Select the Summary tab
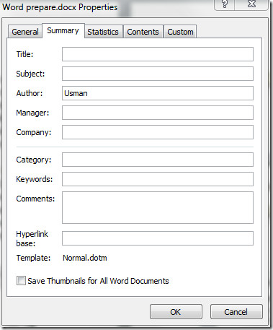 (x=63, y=31)
